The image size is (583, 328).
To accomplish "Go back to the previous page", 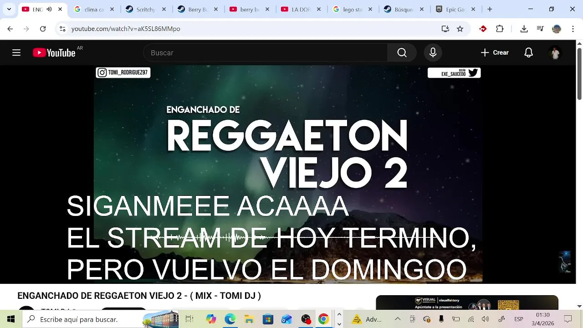I will 10,29.
